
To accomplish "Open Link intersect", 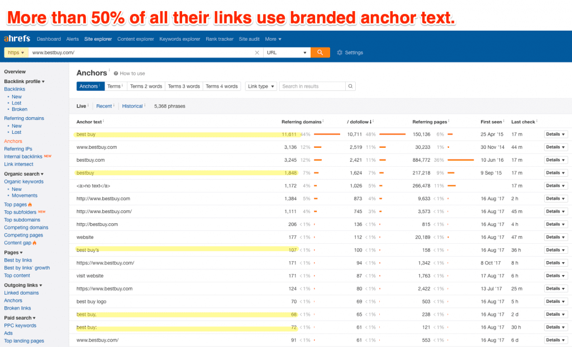I will tap(18, 164).
